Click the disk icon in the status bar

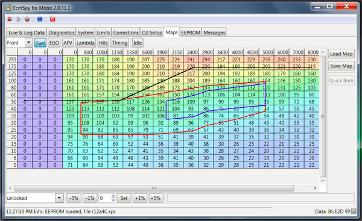pyautogui.click(x=354, y=211)
